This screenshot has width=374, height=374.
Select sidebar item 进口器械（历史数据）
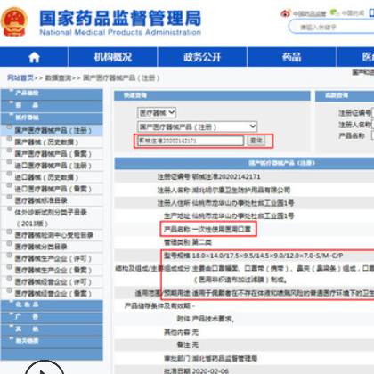(46, 177)
